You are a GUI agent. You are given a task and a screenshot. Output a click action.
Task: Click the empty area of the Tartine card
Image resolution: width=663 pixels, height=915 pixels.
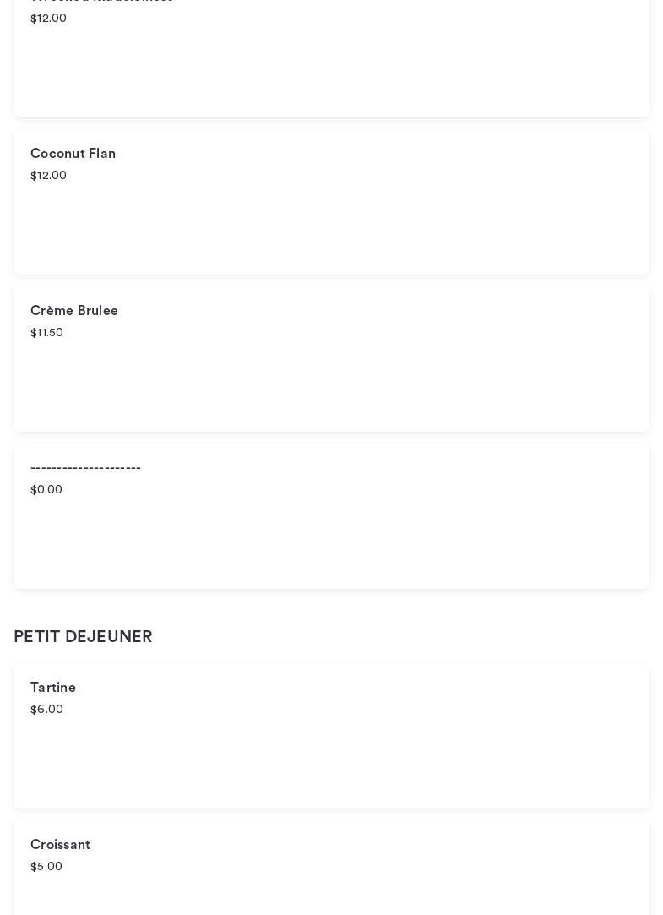(x=338, y=760)
